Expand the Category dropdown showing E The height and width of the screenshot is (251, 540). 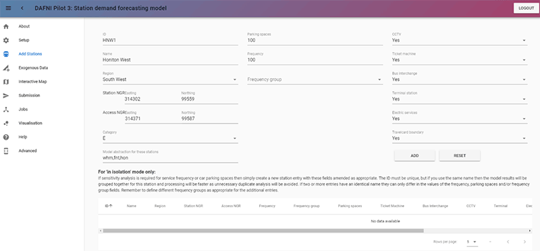tap(170, 137)
